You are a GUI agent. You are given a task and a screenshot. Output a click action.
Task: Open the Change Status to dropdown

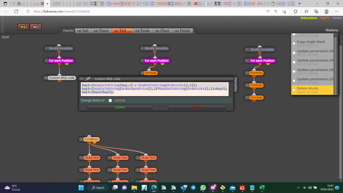(x=120, y=101)
